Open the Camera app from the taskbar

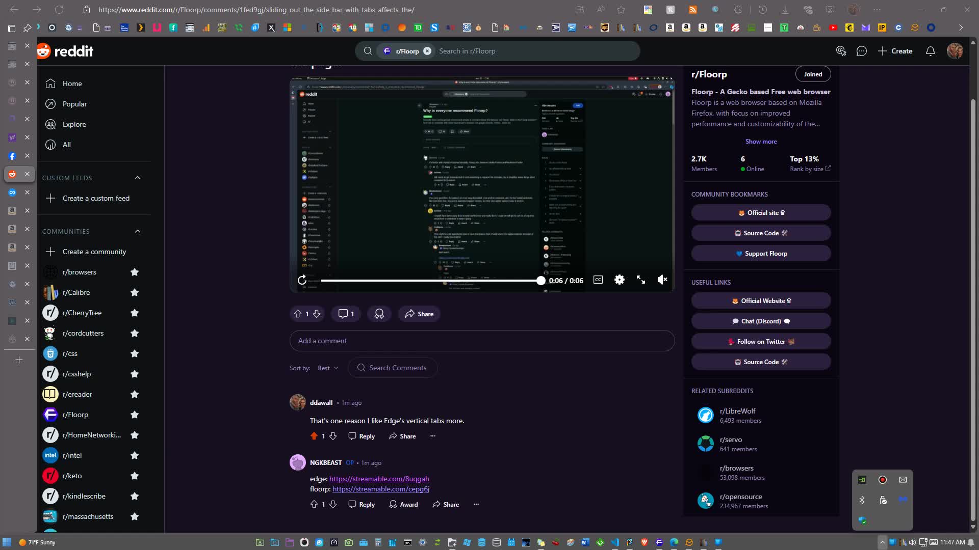tap(349, 542)
